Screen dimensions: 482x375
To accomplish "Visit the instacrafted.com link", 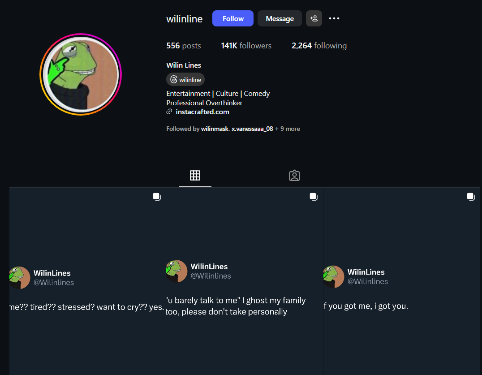I will tap(202, 112).
